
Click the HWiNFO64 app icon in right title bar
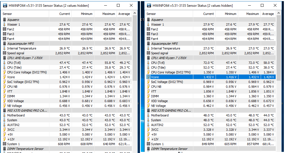click(149, 5)
